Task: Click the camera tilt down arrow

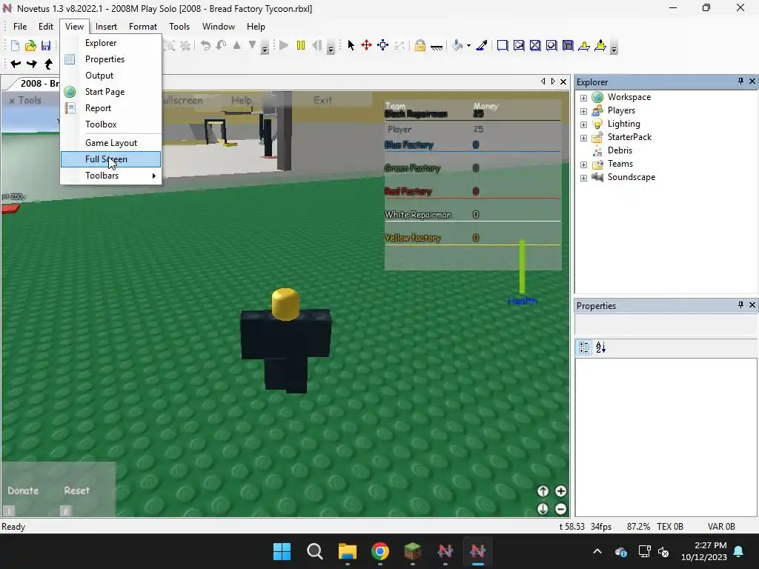Action: (x=543, y=509)
